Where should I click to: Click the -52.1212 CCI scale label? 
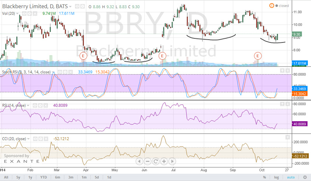pyautogui.click(x=300, y=156)
